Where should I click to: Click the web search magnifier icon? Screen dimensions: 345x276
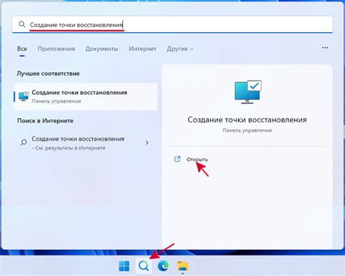point(23,142)
